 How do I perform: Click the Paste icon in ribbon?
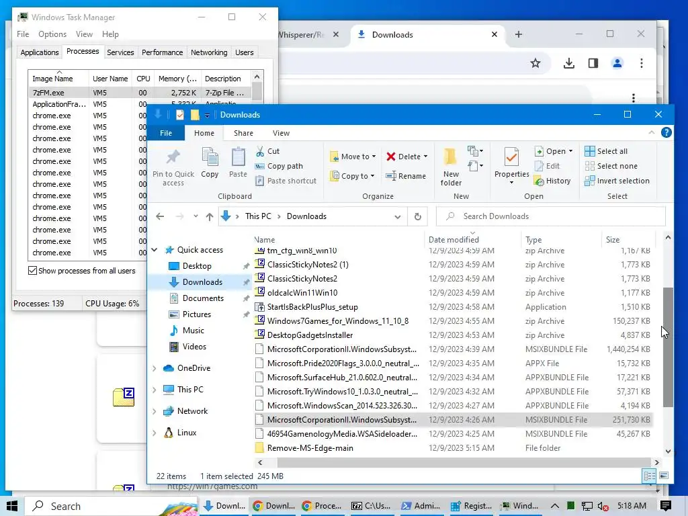(239, 157)
